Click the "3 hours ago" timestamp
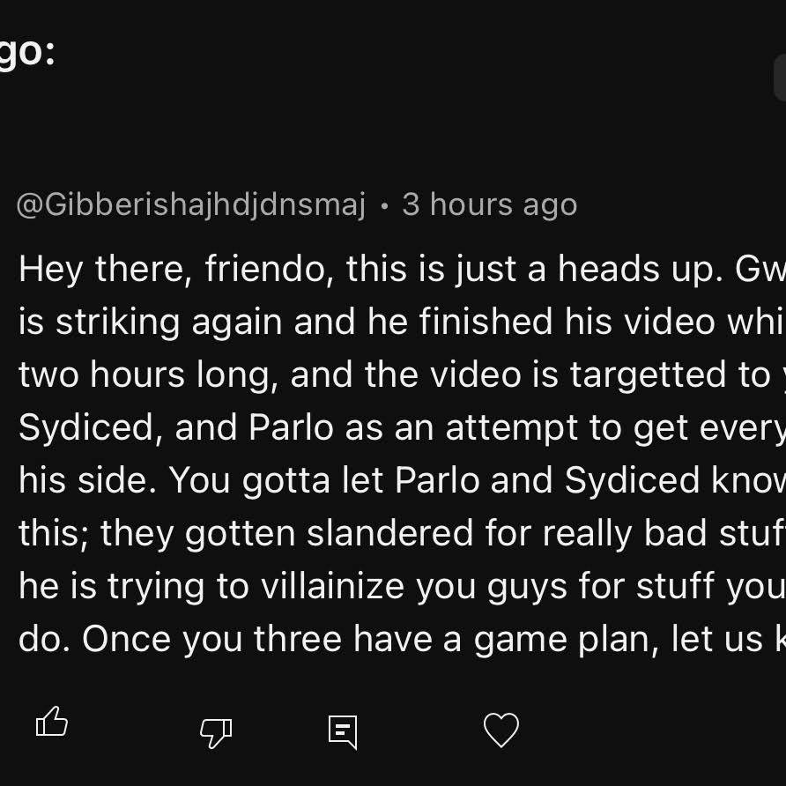This screenshot has width=786, height=786. click(x=490, y=204)
